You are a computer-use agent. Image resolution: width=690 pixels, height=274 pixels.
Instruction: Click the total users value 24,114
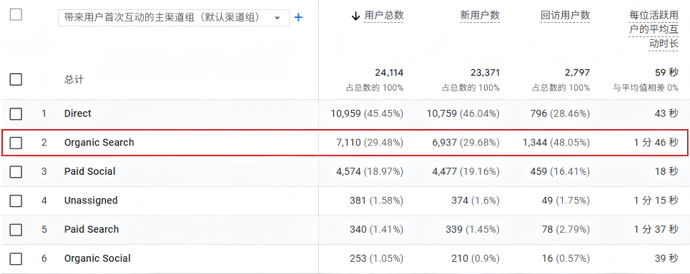click(389, 73)
